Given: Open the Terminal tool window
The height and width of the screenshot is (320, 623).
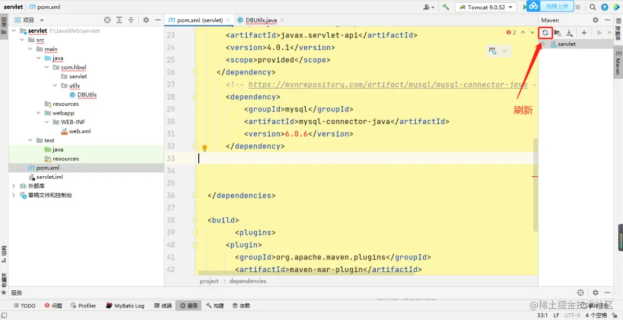Looking at the screenshot, I should (163, 306).
